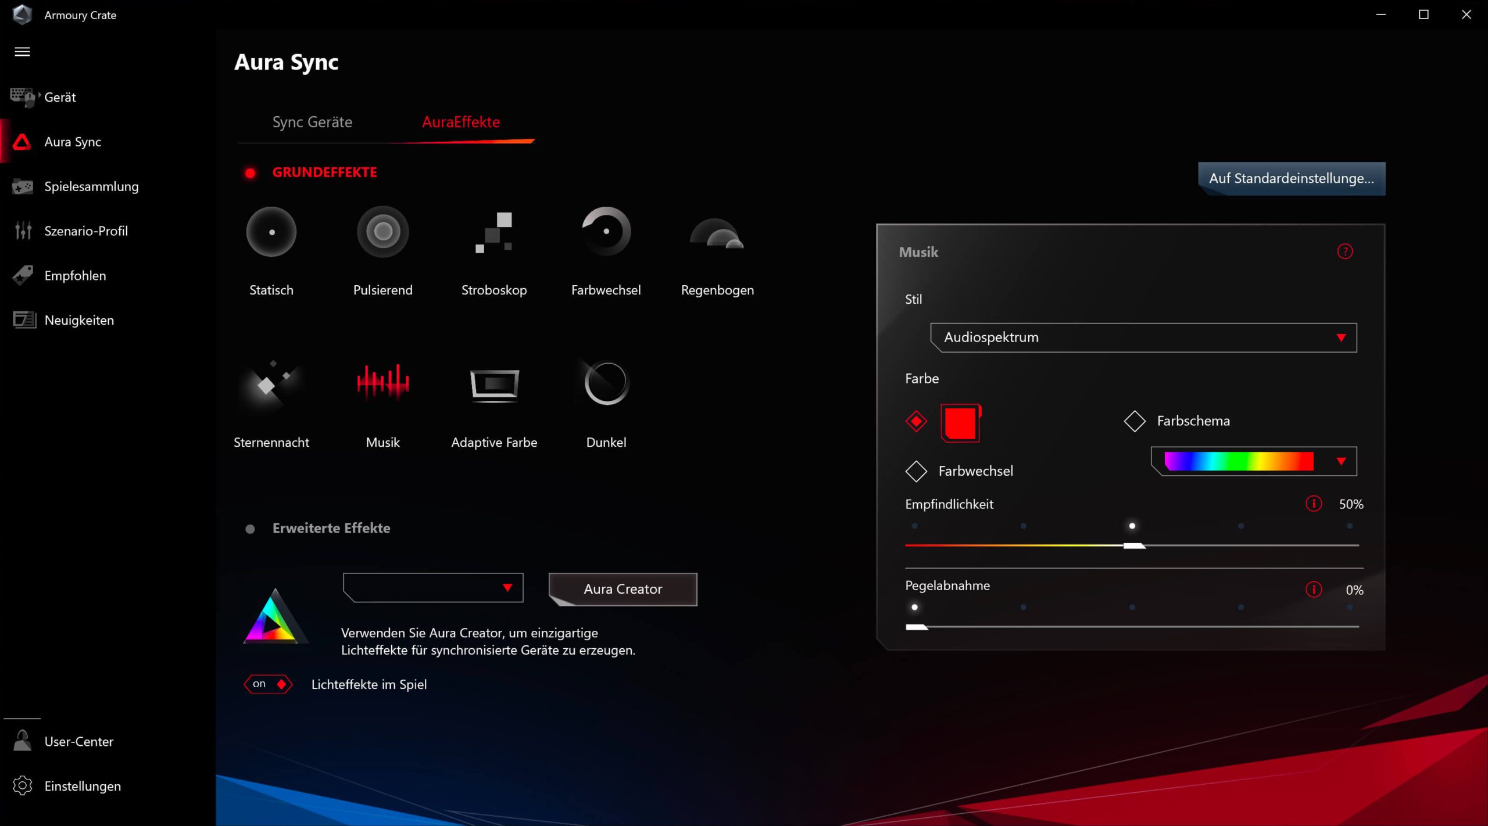Click the Empfindlichkeit info icon
The image size is (1488, 826).
tap(1313, 504)
